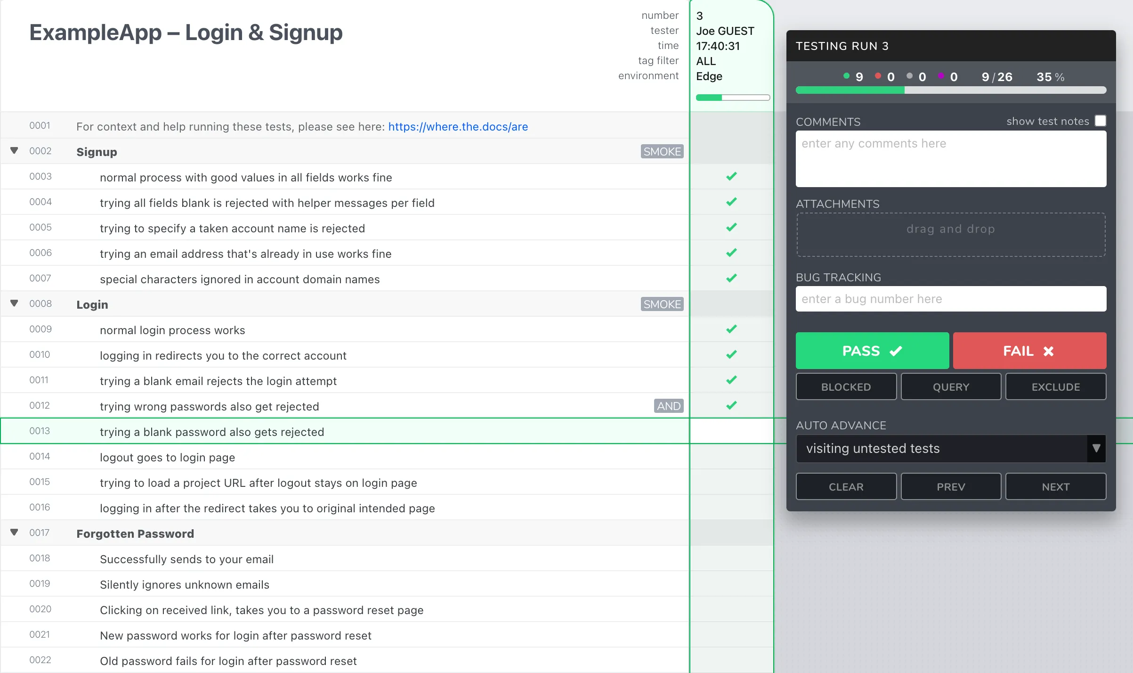Collapse the Signup section triangle
1133x673 pixels.
[x=14, y=150]
